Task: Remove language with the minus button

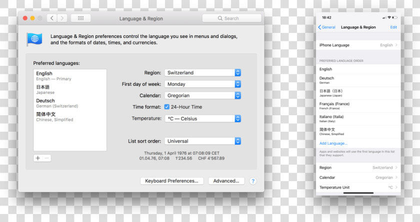Action: 46,158
